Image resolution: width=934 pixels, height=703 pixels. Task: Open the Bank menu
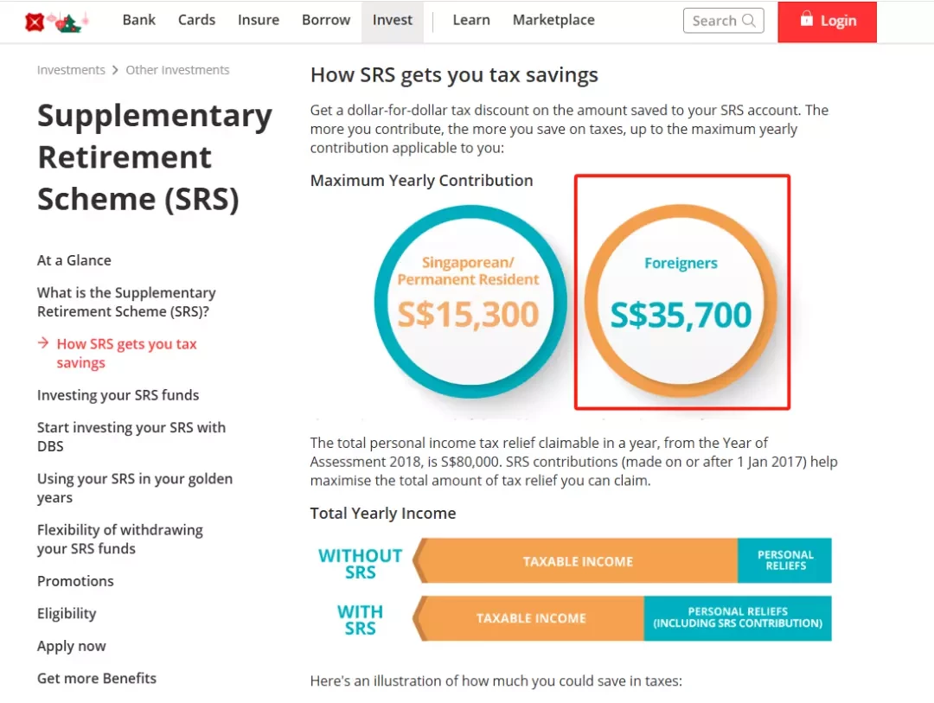point(138,20)
